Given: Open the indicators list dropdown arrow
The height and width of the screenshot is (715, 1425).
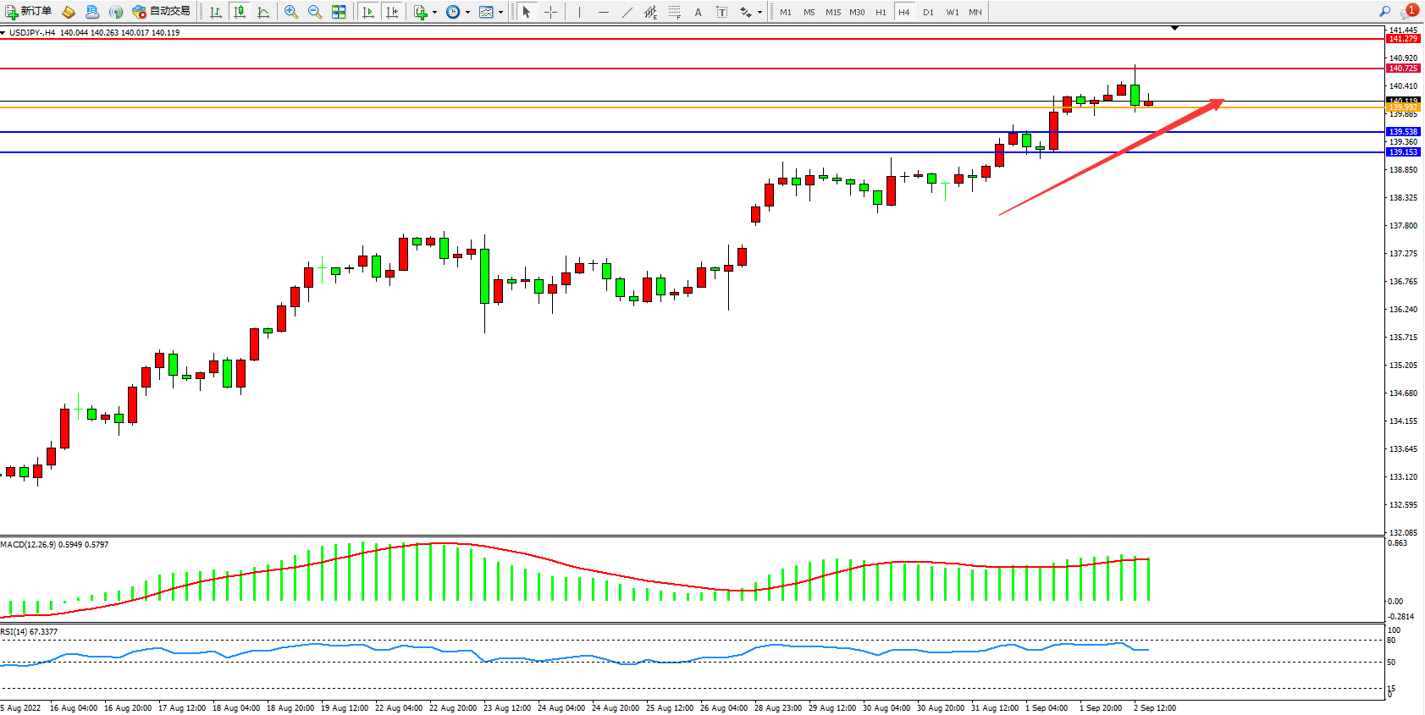Looking at the screenshot, I should 434,12.
